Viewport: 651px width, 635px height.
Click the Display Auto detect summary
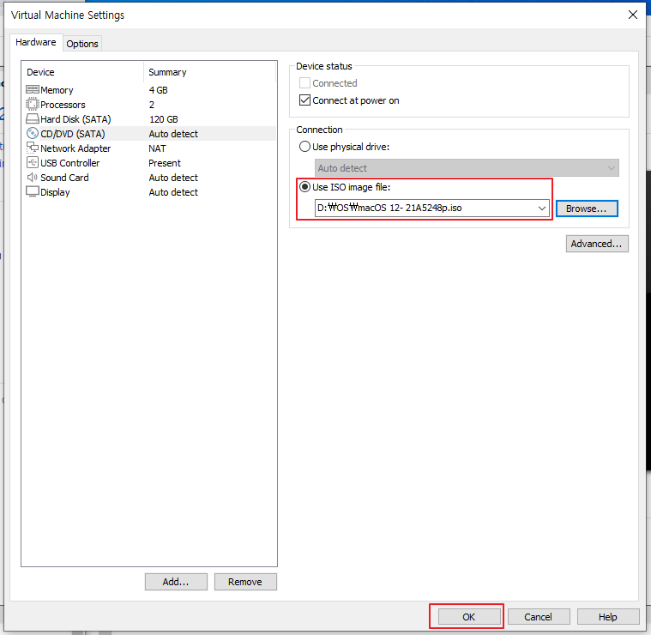[x=173, y=192]
